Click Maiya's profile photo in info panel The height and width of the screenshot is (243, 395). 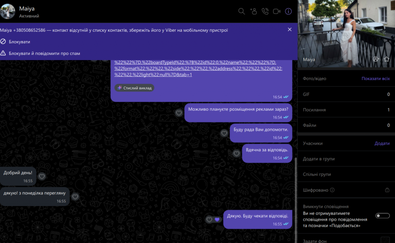[346, 34]
